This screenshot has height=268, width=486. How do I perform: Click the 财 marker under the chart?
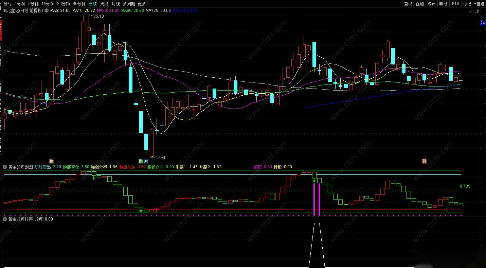point(146,161)
